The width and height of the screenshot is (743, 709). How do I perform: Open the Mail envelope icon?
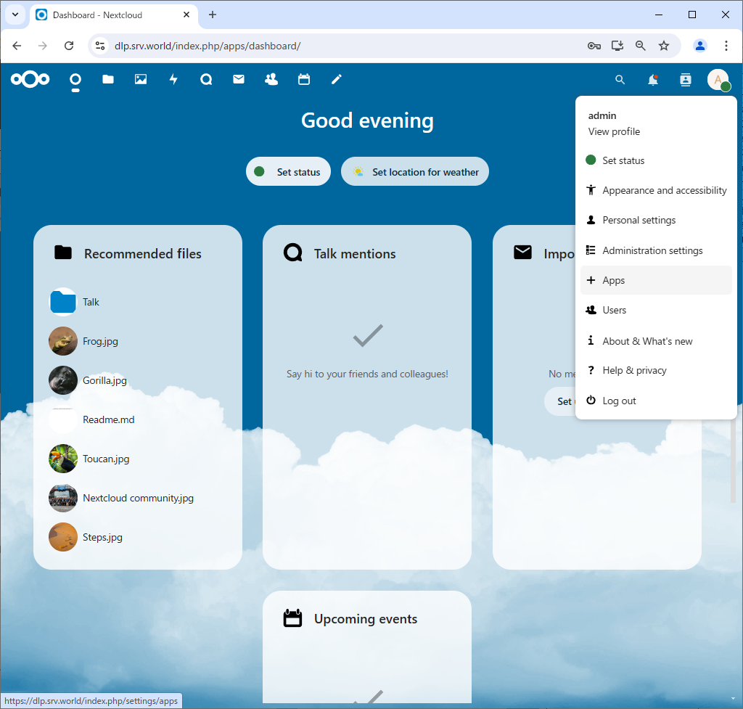point(239,80)
